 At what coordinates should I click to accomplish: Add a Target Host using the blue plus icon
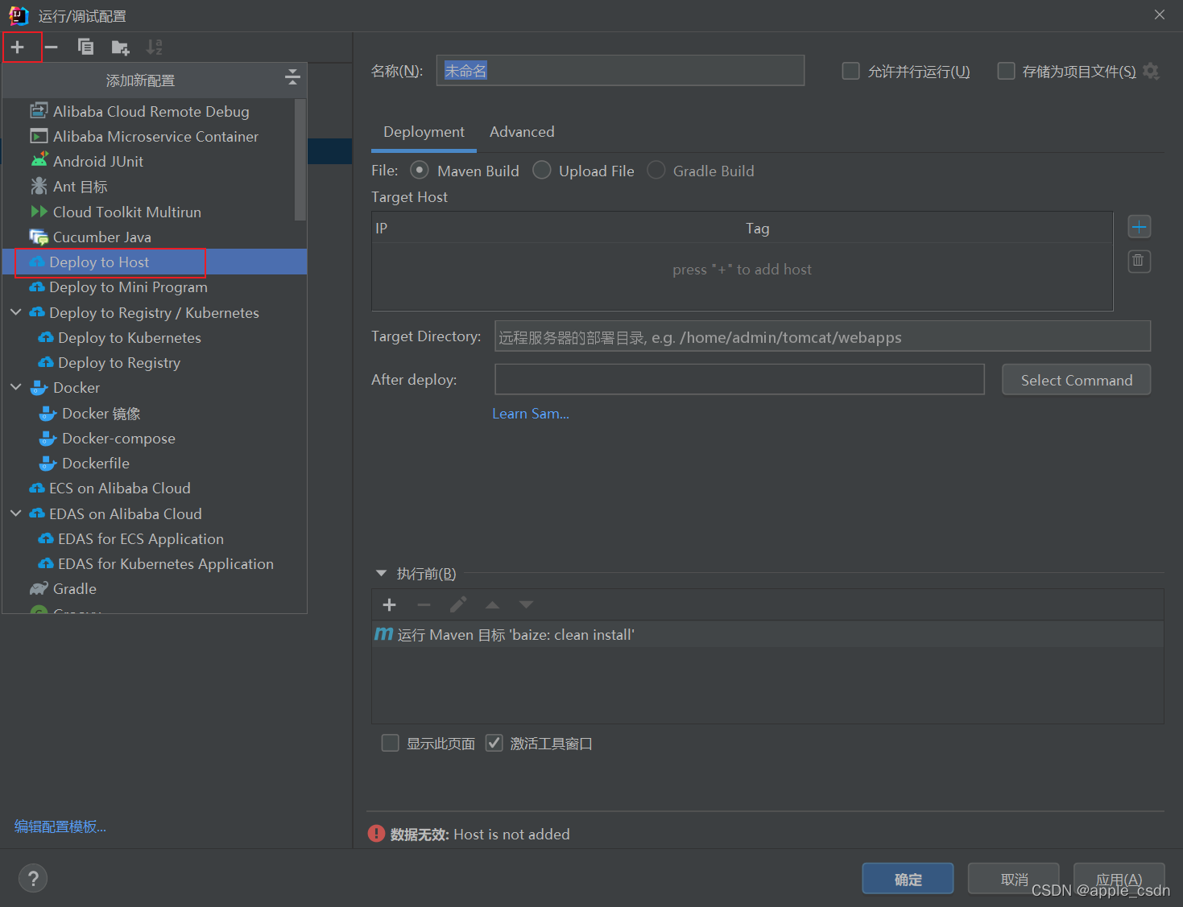coord(1139,226)
